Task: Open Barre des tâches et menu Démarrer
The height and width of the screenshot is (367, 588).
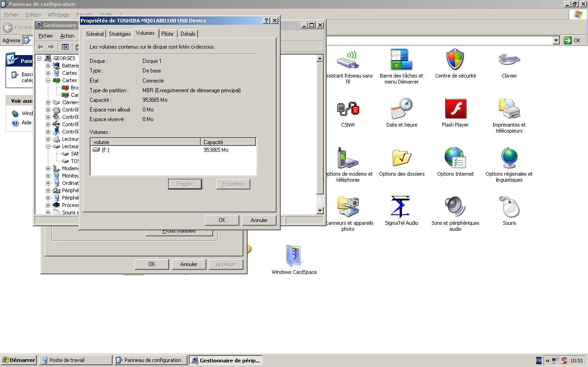Action: coord(401,60)
